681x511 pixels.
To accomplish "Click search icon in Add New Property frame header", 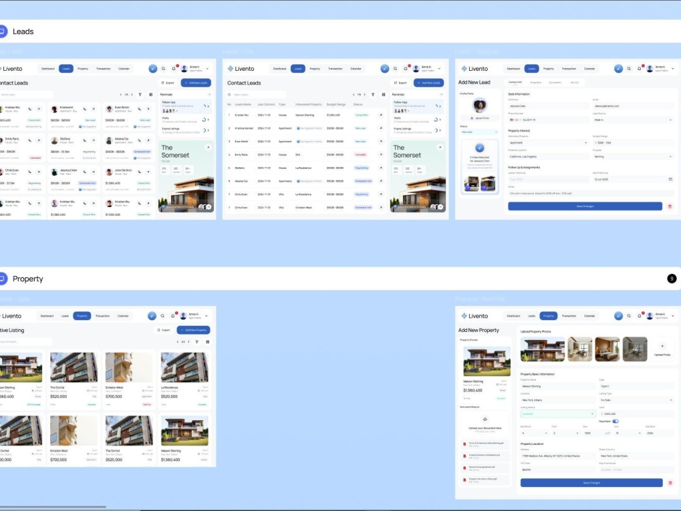I will click(629, 316).
